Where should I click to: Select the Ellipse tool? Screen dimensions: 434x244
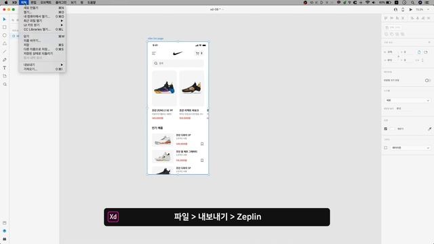[5, 35]
